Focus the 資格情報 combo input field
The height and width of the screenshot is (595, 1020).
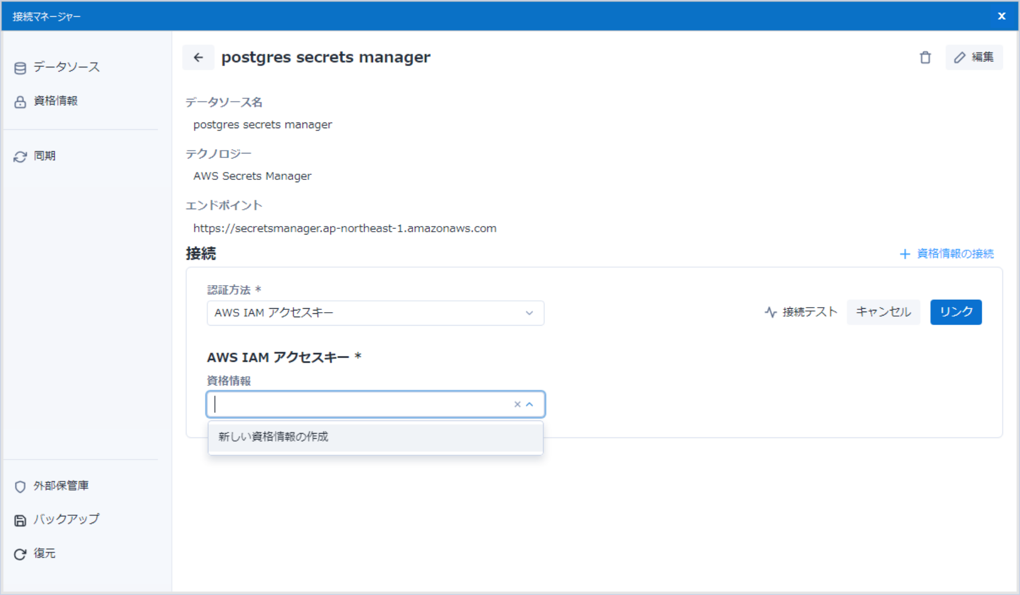pyautogui.click(x=375, y=404)
